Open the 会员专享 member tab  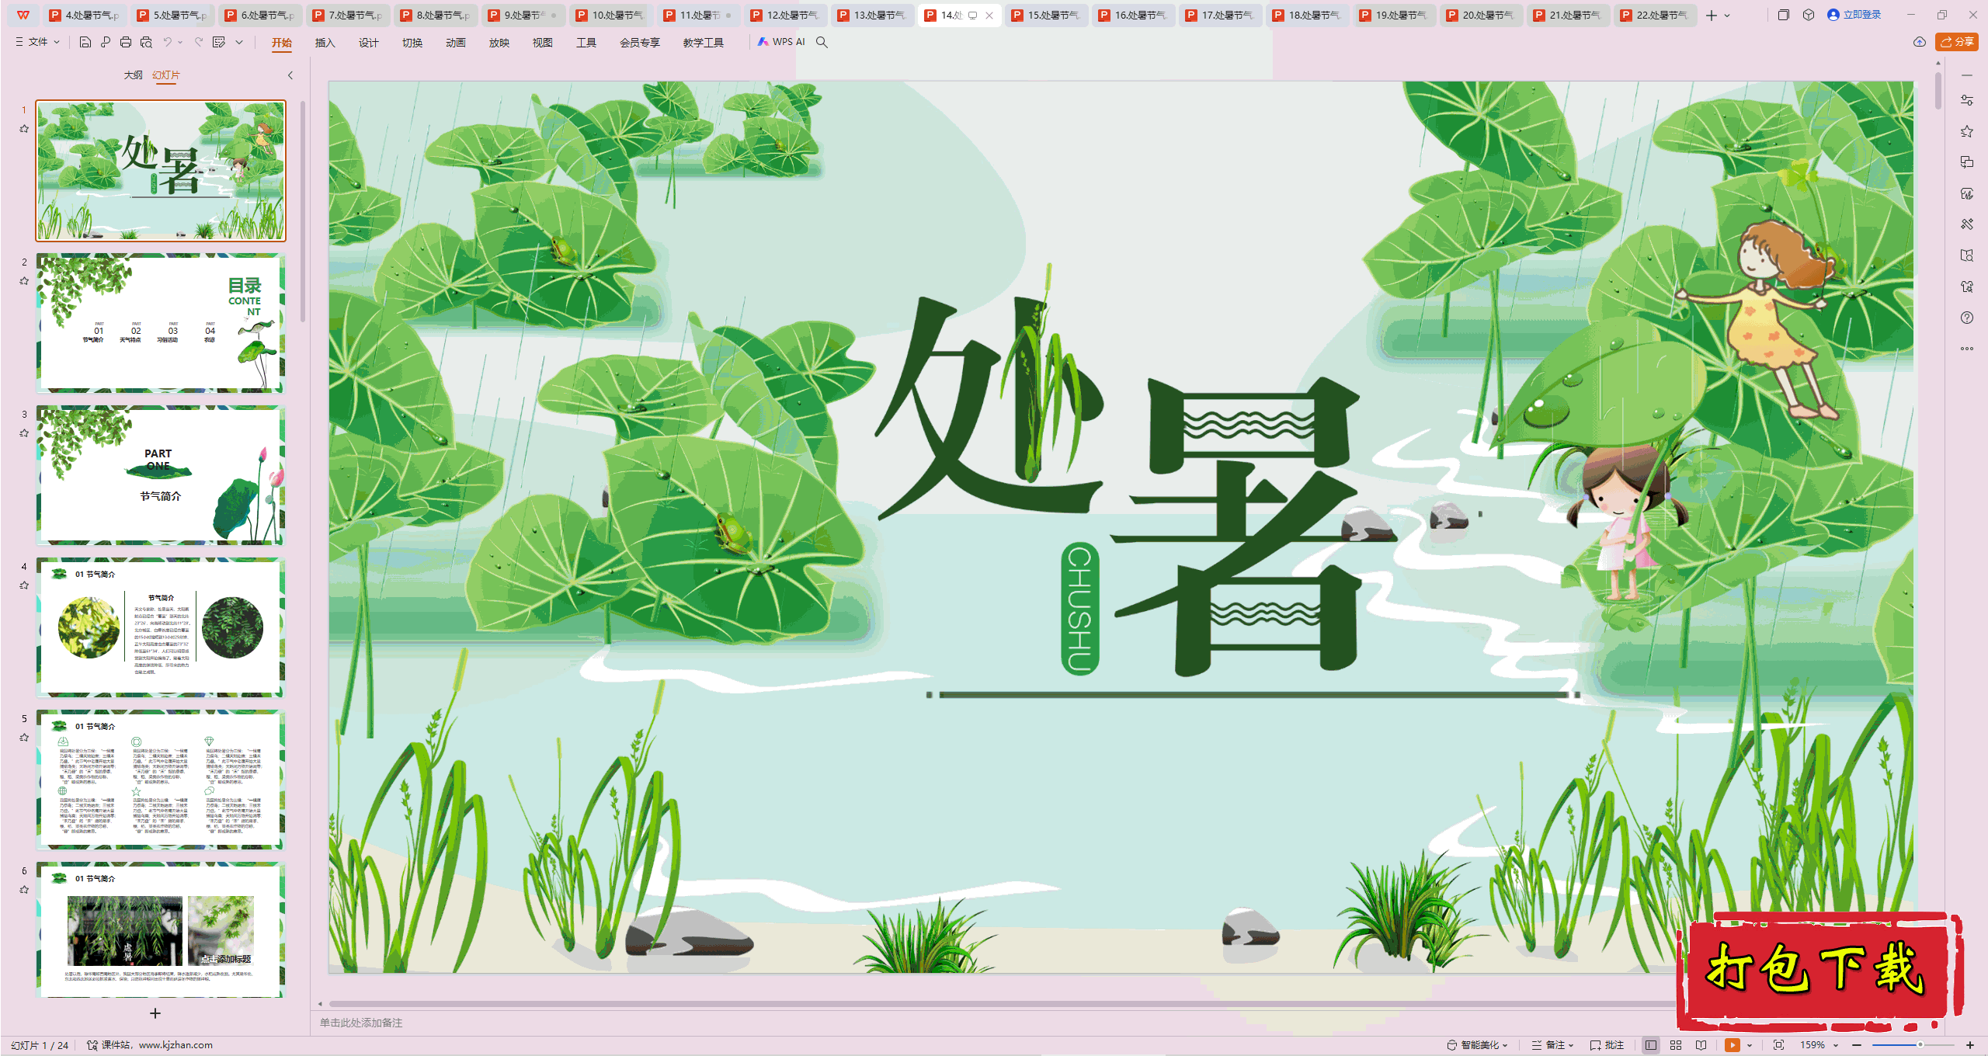pos(639,43)
